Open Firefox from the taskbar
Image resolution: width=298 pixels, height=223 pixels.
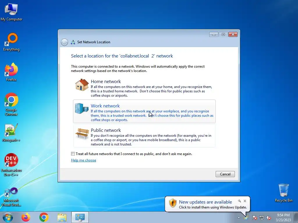26,217
